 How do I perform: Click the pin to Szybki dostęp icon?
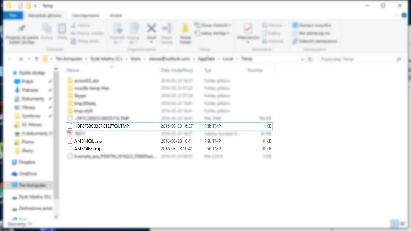pyautogui.click(x=22, y=28)
